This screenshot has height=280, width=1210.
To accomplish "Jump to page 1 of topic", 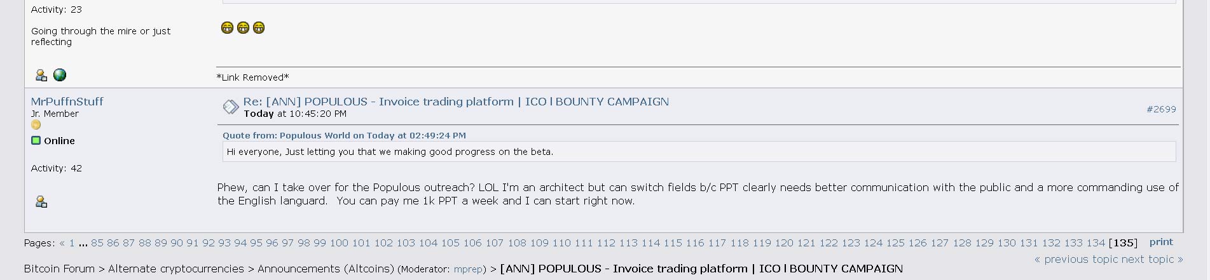I will [72, 243].
